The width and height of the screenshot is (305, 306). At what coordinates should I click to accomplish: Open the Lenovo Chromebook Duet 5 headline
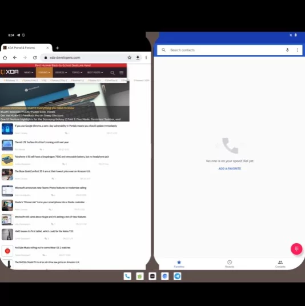(37, 108)
